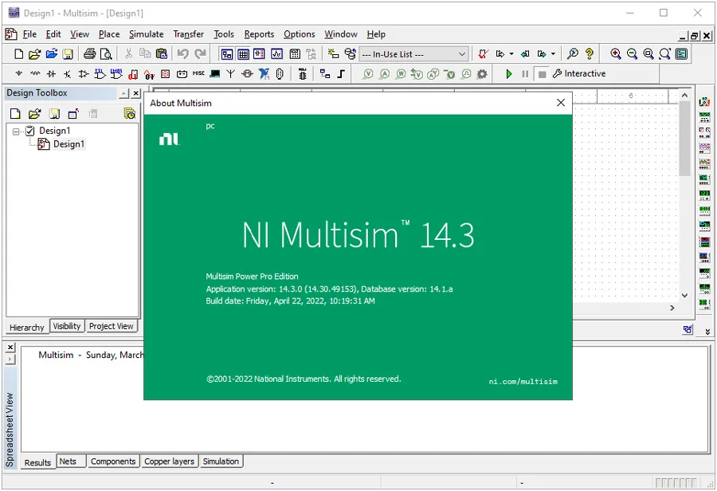The width and height of the screenshot is (717, 491).
Task: Toggle the Spreadsheet View toolbar button
Action: 243,54
